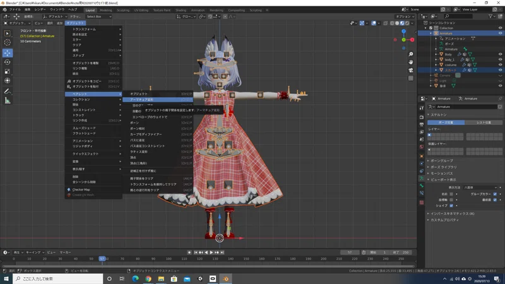Select the Transform tool in the toolbar
This screenshot has width=505, height=284.
[8, 81]
